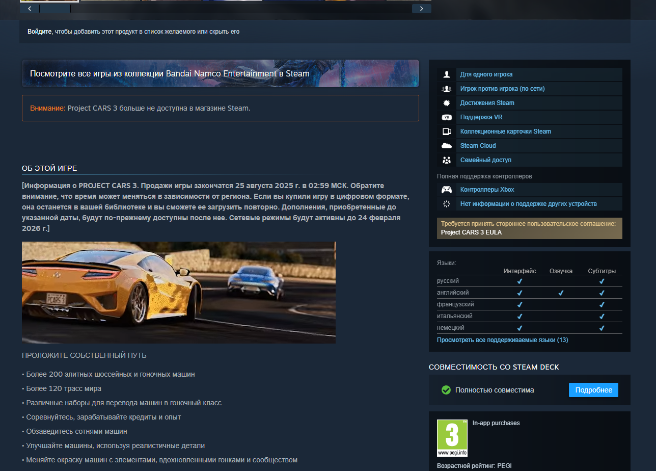The width and height of the screenshot is (656, 471).
Task: Click "СОВМЕСТИМОСТЬ СО STEAM DECK" heading
Action: point(494,367)
